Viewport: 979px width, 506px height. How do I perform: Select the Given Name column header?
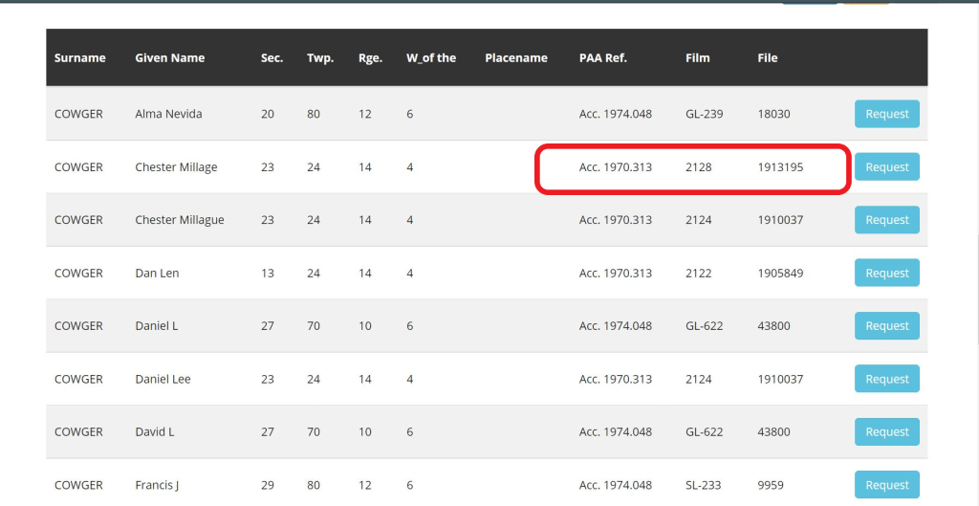coord(170,58)
